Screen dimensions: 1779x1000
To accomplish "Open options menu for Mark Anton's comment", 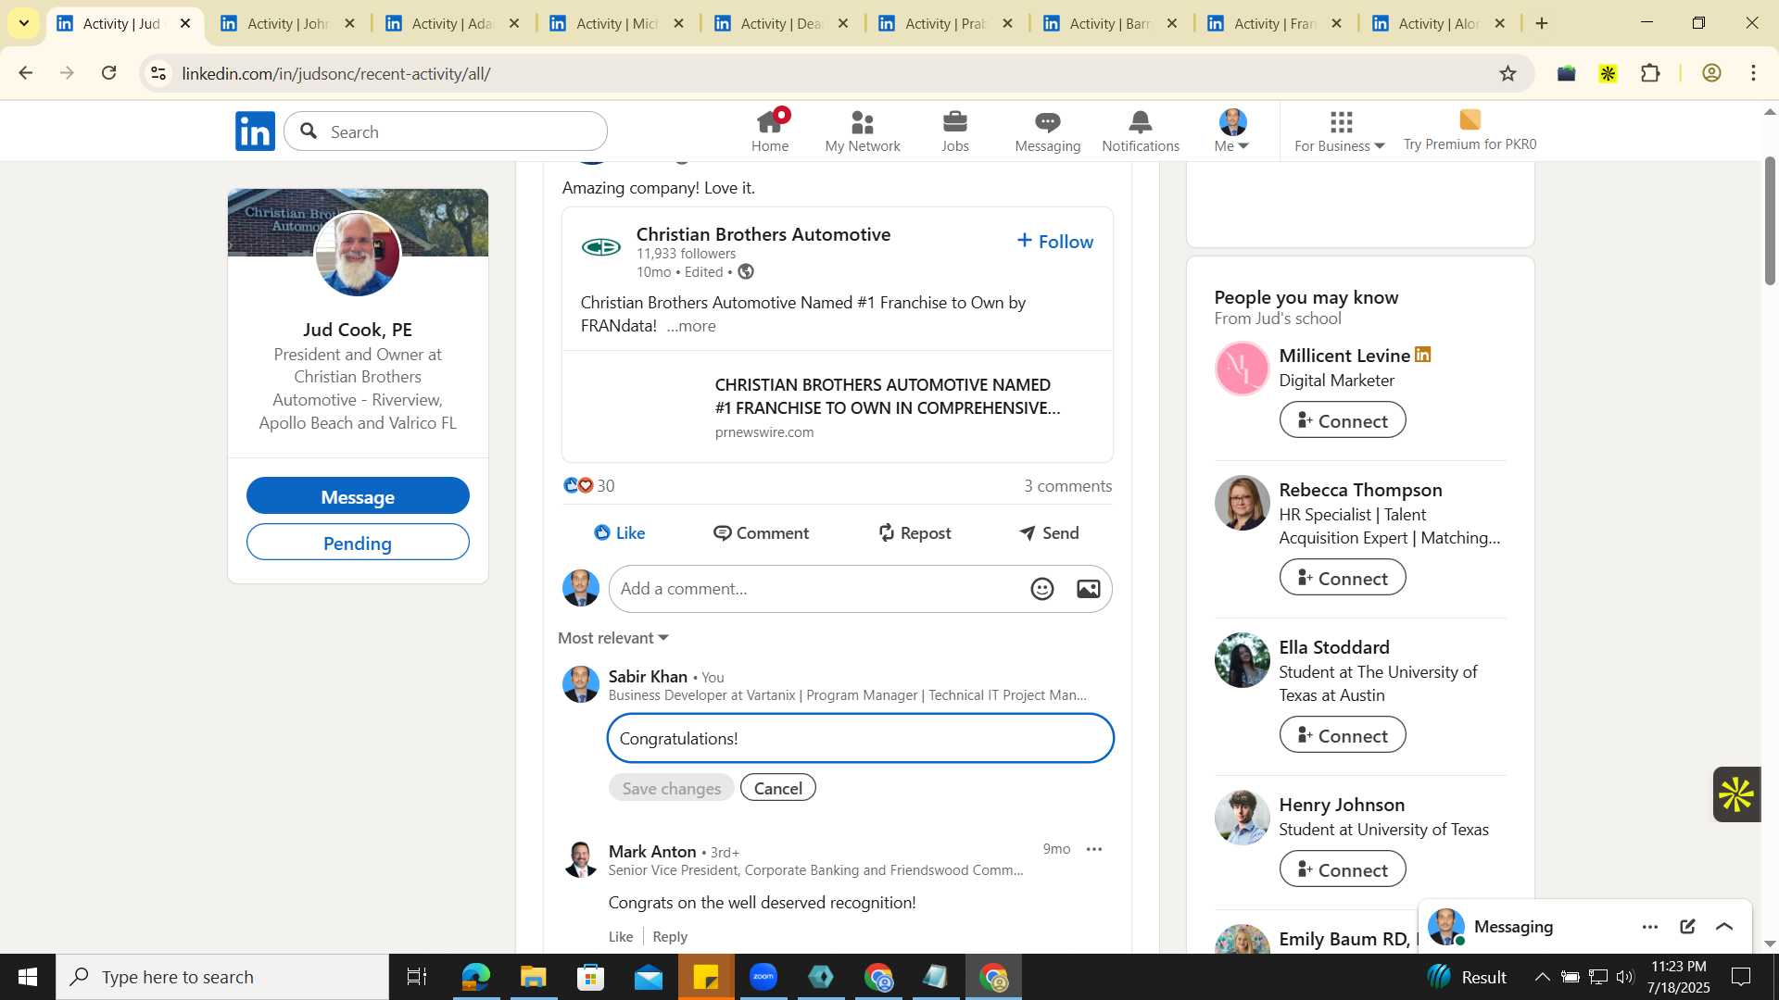I will [1094, 849].
